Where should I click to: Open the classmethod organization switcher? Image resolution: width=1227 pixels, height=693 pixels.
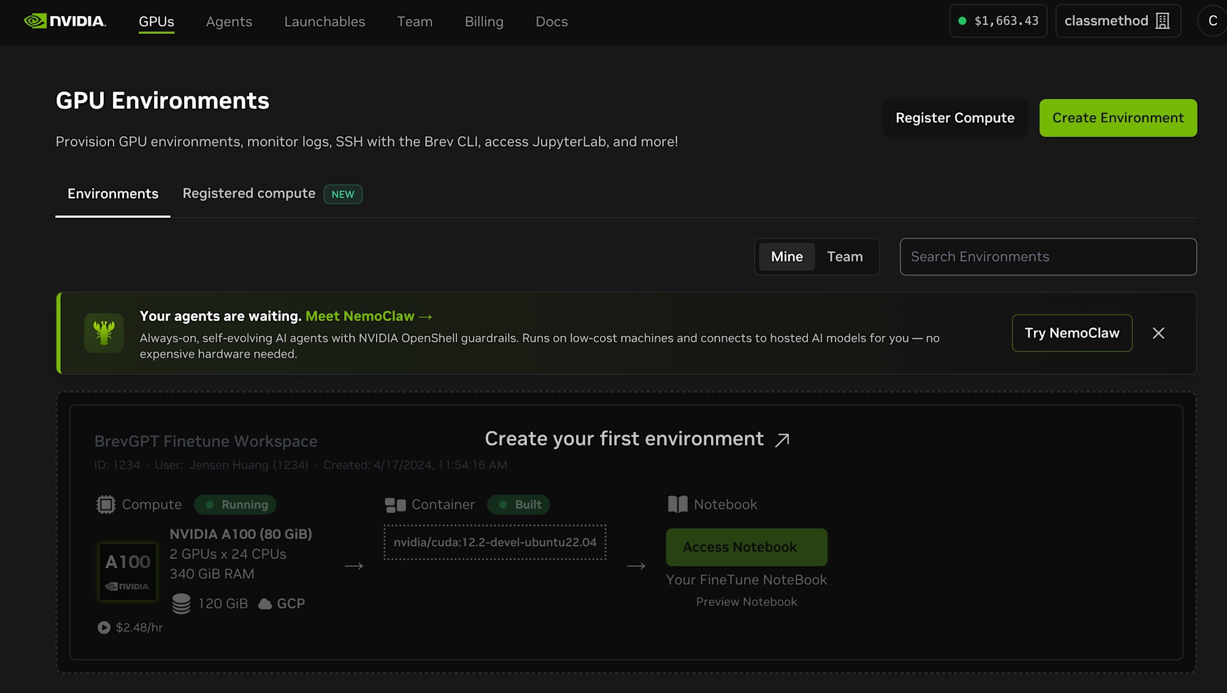tap(1118, 21)
